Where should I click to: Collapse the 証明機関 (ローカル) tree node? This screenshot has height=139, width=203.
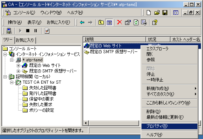pos(5,77)
